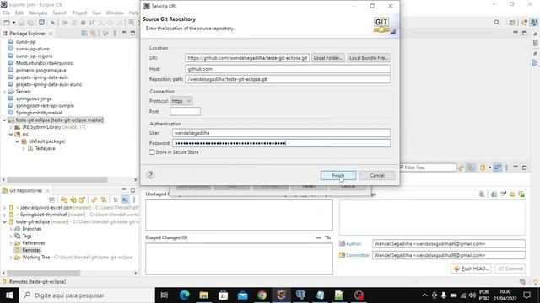Select ModLeituraEscritaArquivos project

point(44,63)
